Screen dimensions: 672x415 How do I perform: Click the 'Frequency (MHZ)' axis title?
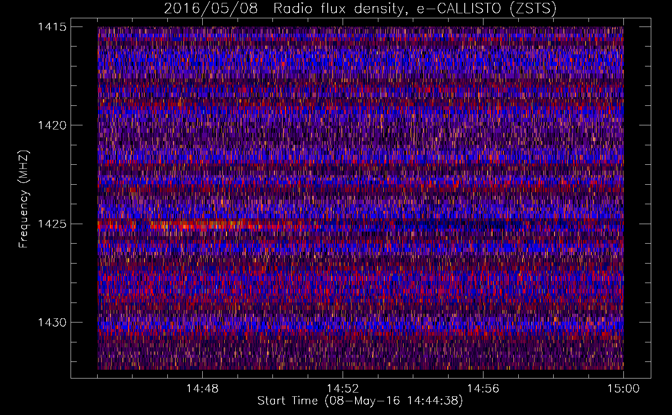[x=24, y=199]
